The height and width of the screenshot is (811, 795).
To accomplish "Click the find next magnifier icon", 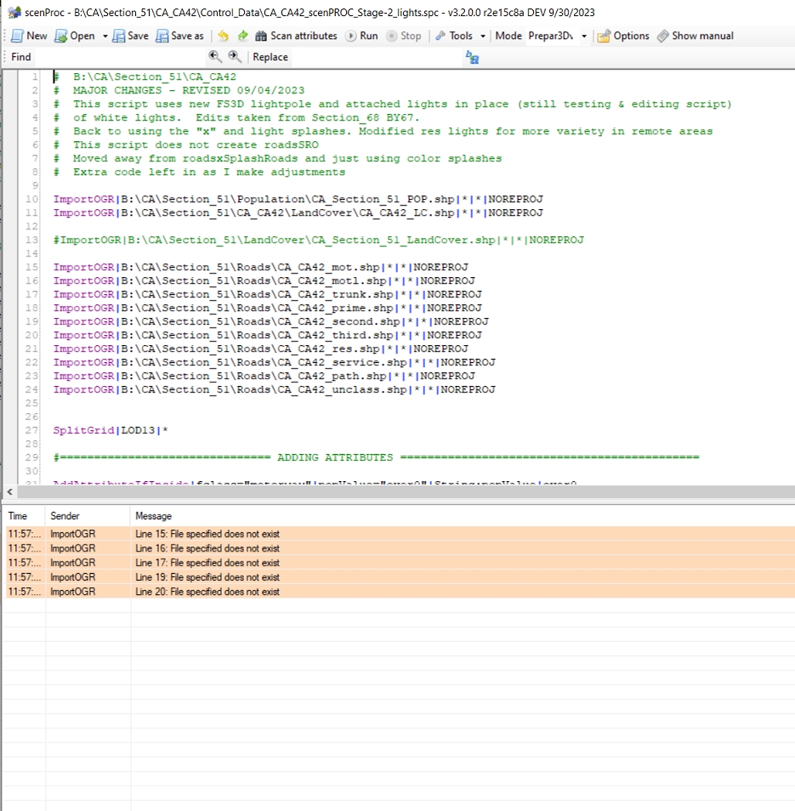I will (x=235, y=56).
